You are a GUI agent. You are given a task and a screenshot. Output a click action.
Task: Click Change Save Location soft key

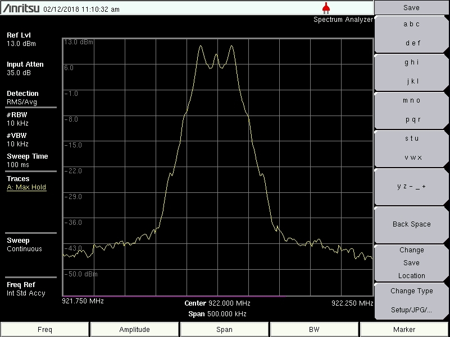tap(412, 263)
